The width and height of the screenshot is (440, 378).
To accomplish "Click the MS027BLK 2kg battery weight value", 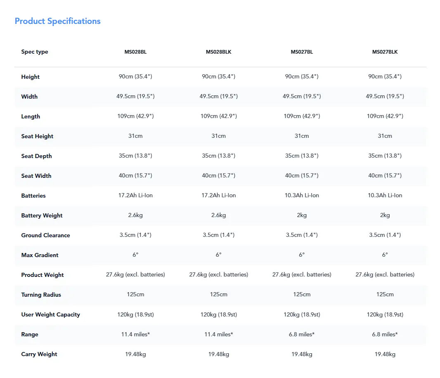I will point(385,215).
